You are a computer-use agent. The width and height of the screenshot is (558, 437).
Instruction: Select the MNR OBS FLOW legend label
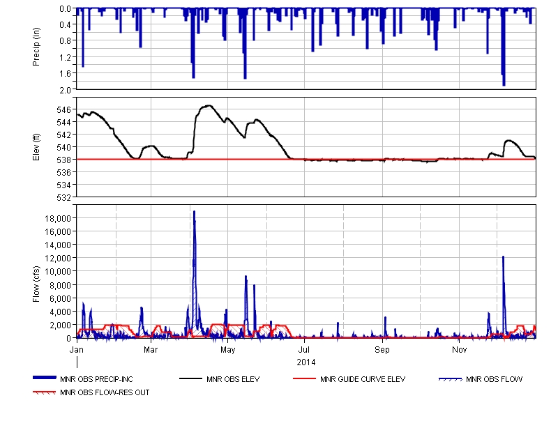(x=495, y=379)
